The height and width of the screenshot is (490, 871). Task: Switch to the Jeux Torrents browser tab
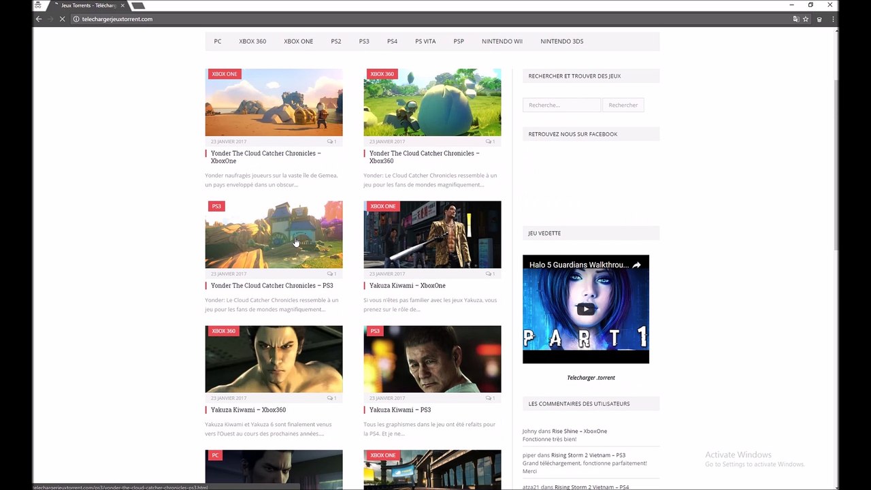[x=87, y=5]
